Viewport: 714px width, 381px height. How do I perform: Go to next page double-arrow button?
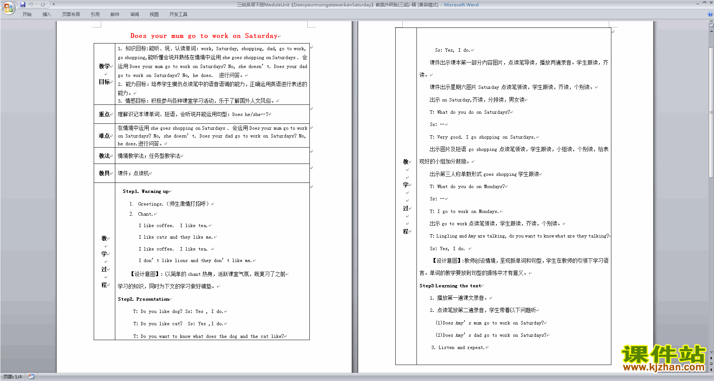tap(711, 369)
